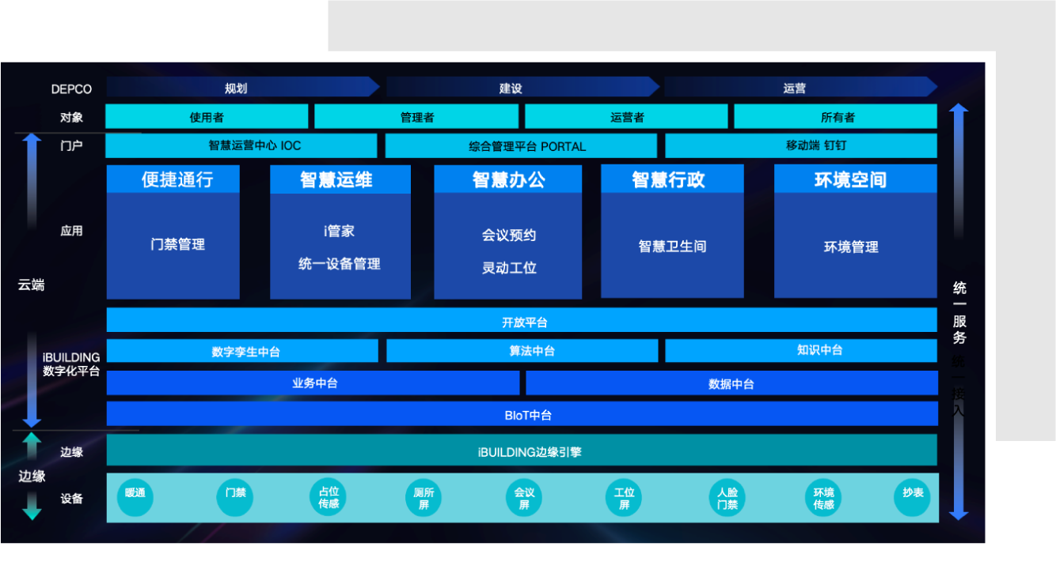The height and width of the screenshot is (573, 1056).
Task: Select the 对象 row label
Action: pos(71,117)
